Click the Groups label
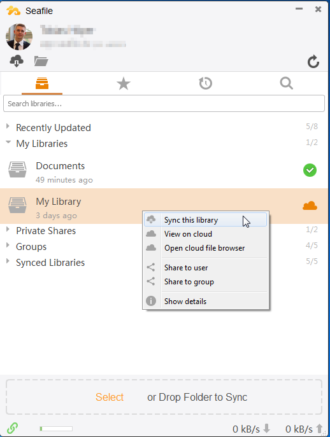The height and width of the screenshot is (437, 330). (31, 247)
